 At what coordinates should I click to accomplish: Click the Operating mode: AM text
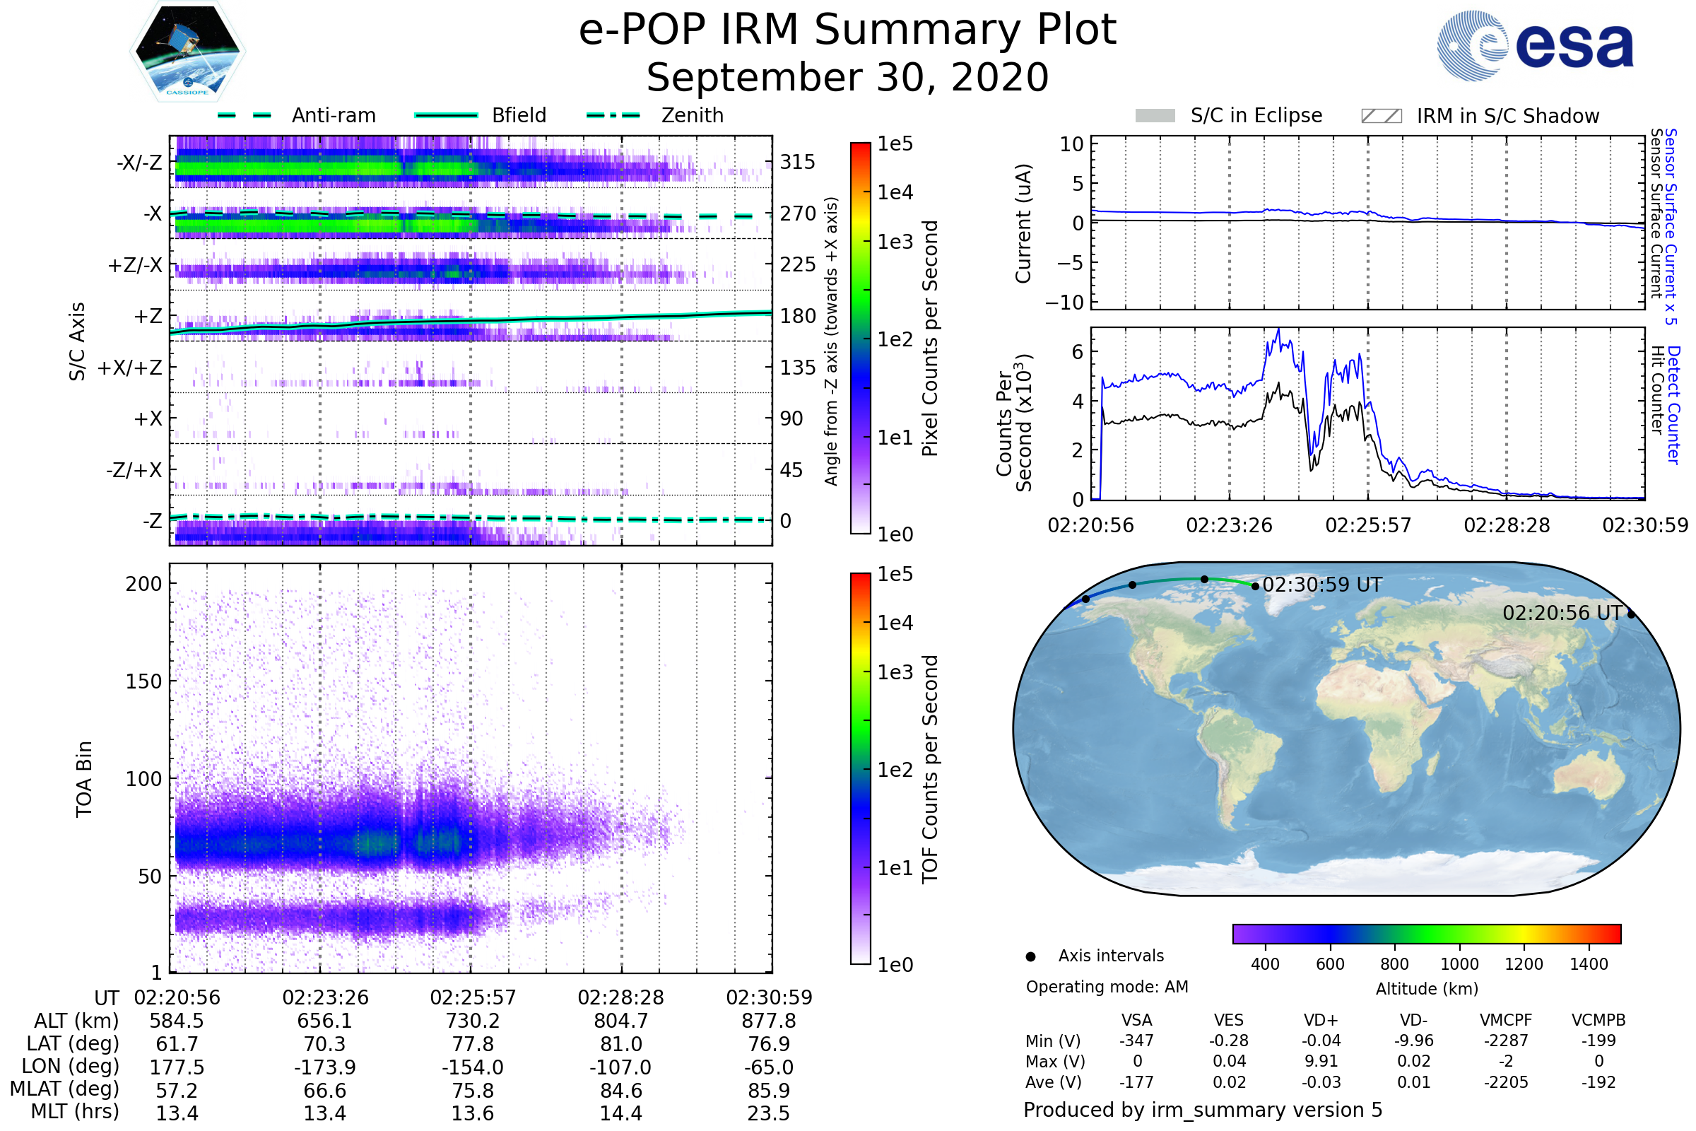(x=1107, y=987)
